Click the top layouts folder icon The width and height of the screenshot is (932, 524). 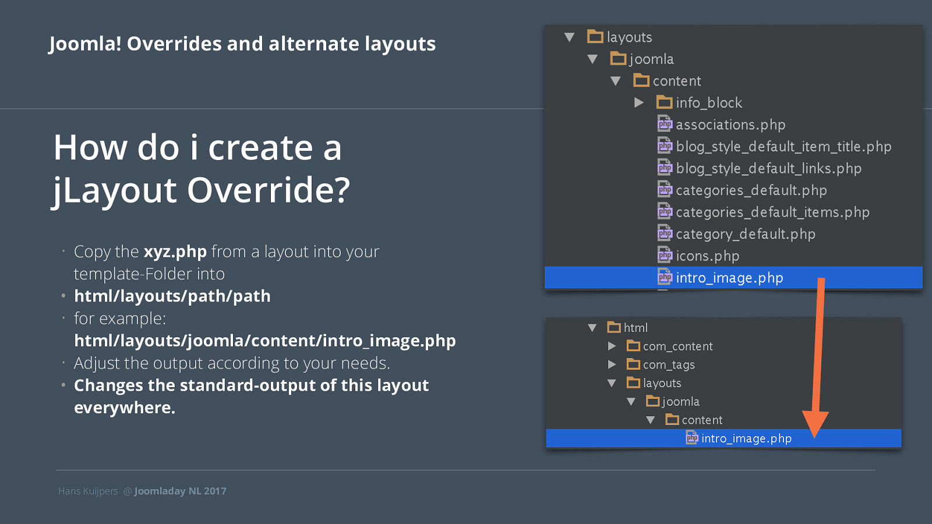pyautogui.click(x=595, y=37)
